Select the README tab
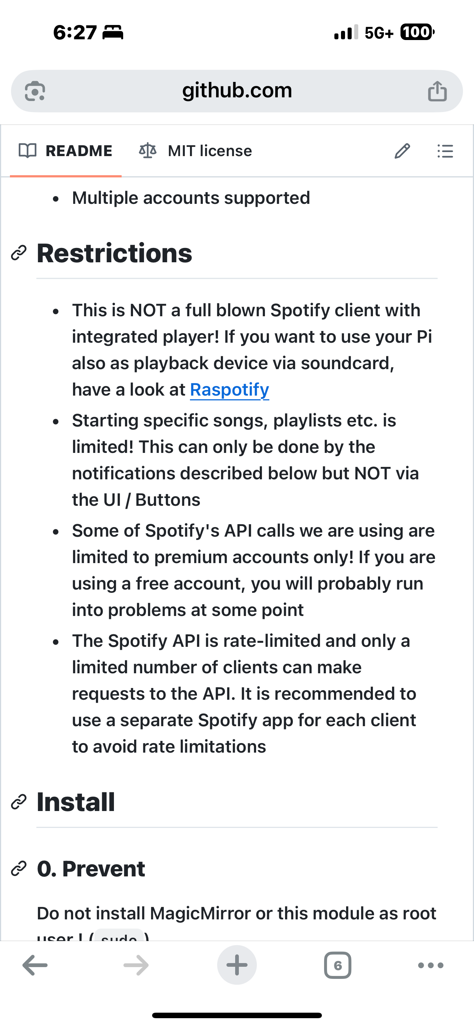Viewport: 474px width, 1027px height. pos(66,151)
